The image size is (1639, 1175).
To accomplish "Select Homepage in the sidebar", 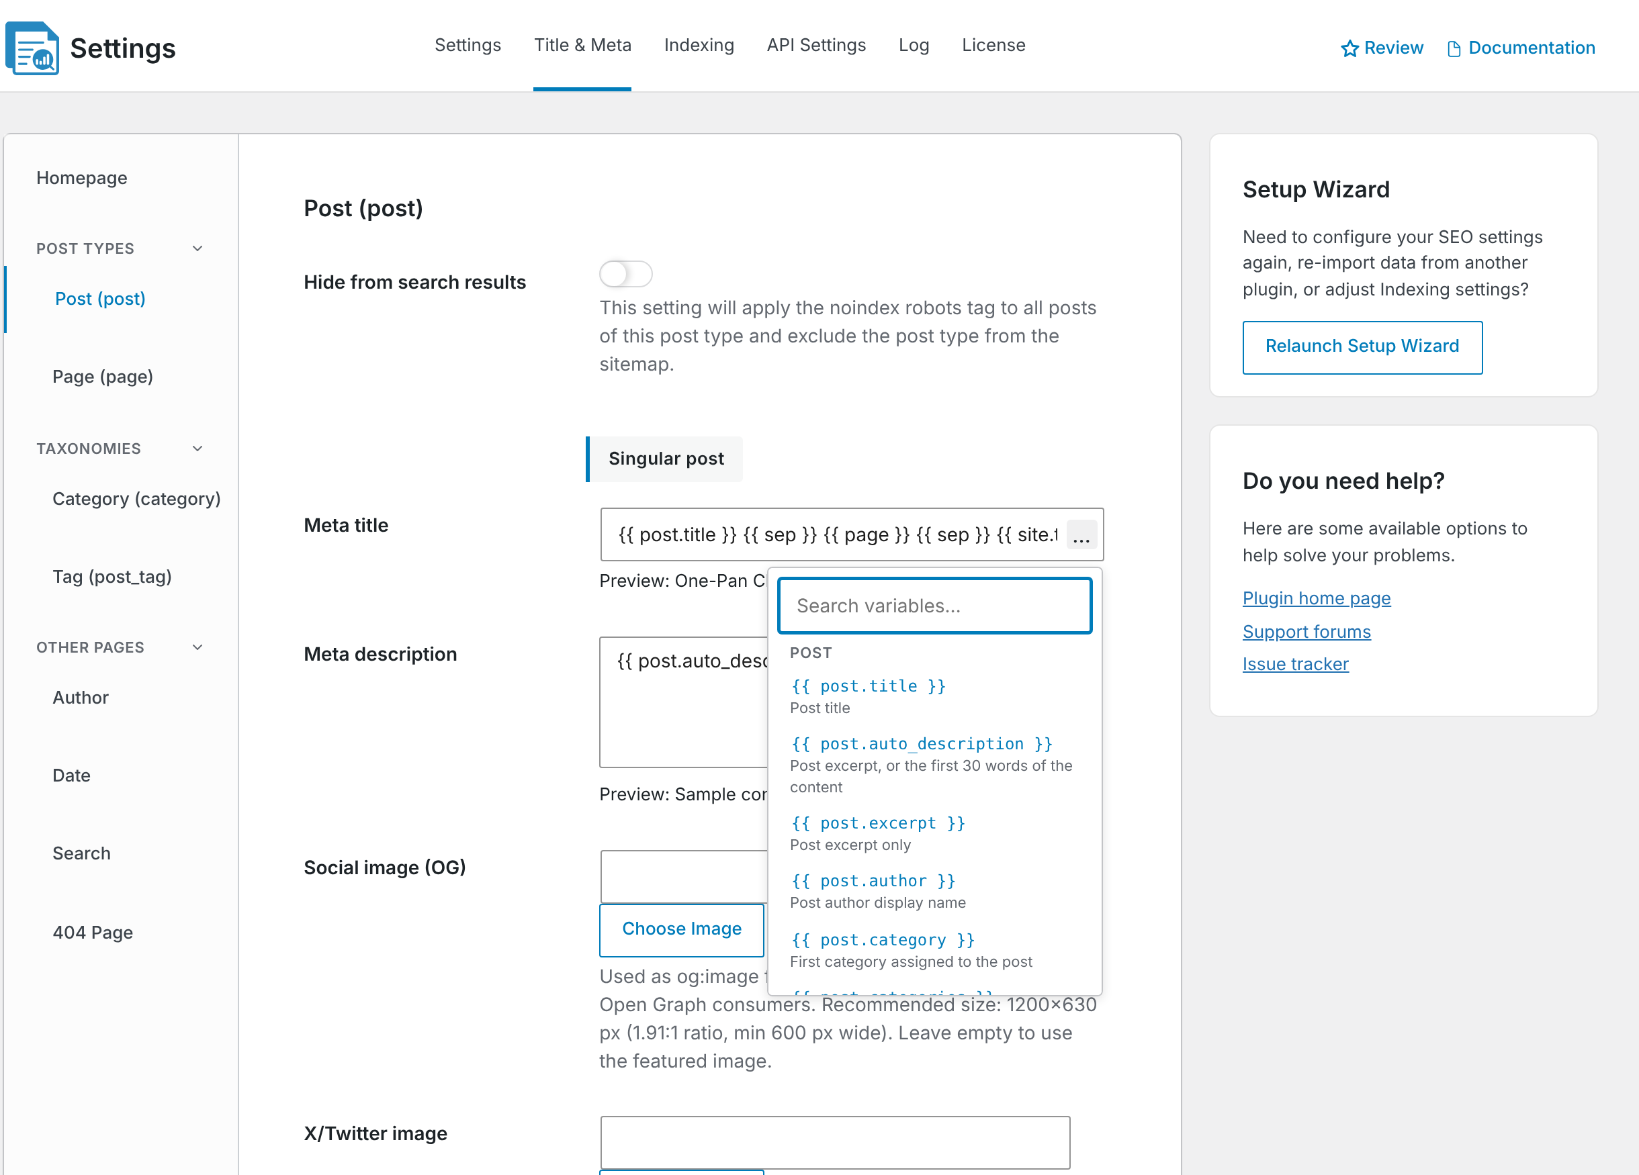I will click(82, 179).
